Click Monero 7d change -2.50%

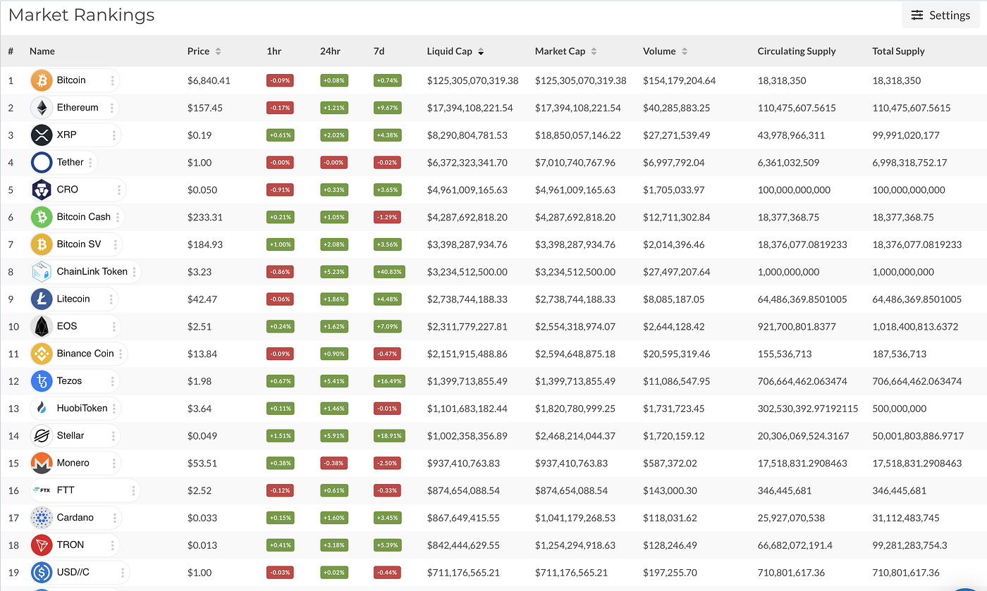coord(388,463)
